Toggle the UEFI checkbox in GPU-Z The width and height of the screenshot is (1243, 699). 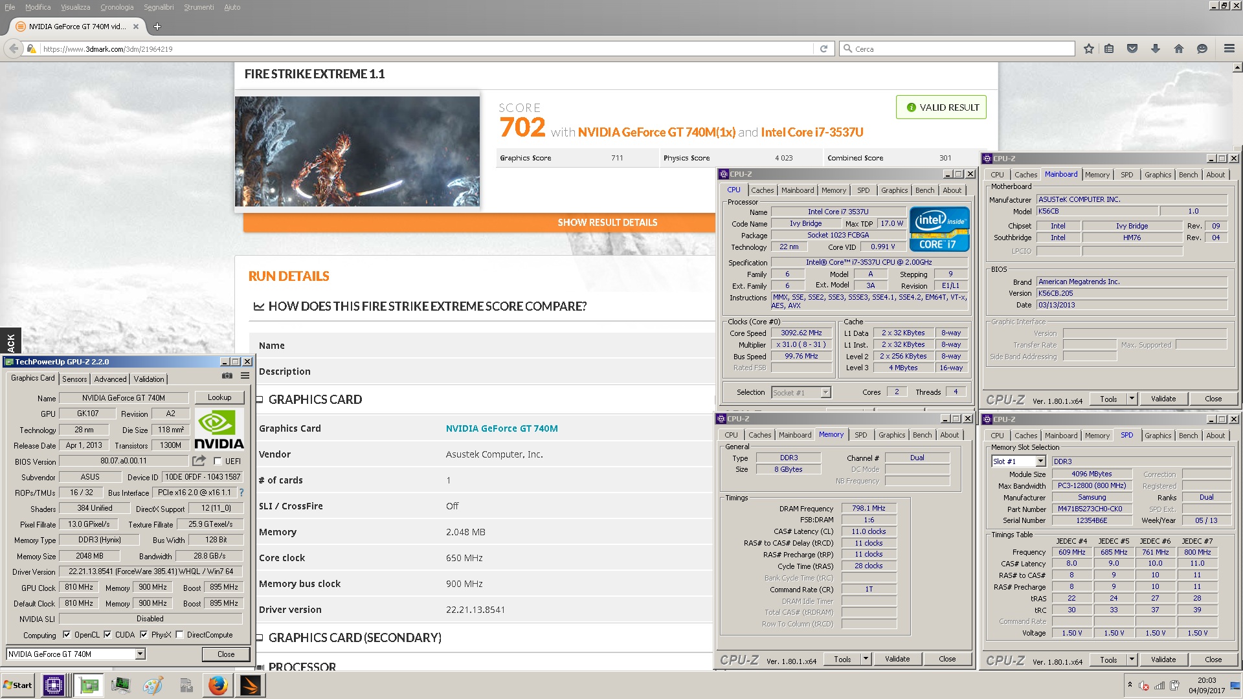(218, 461)
